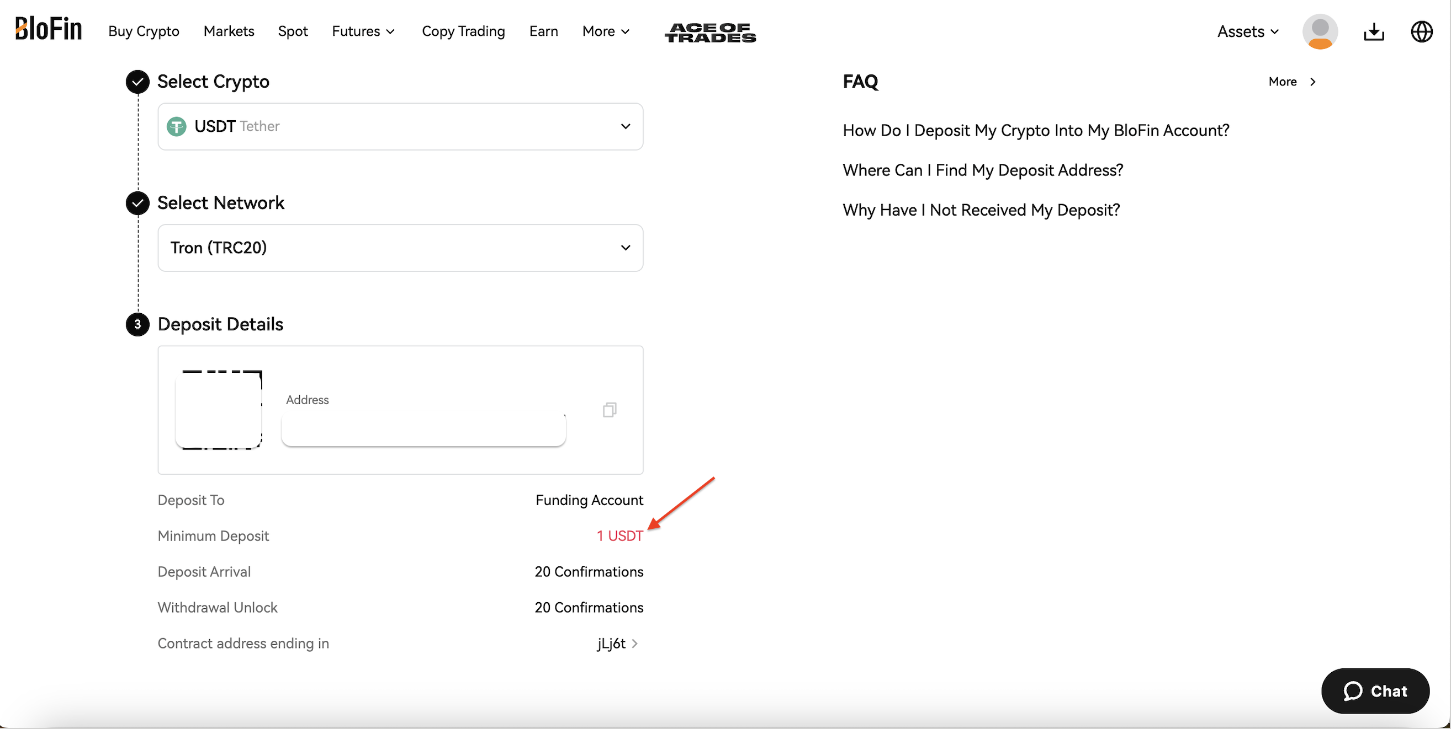1451x729 pixels.
Task: Click the Address field
Action: [423, 430]
